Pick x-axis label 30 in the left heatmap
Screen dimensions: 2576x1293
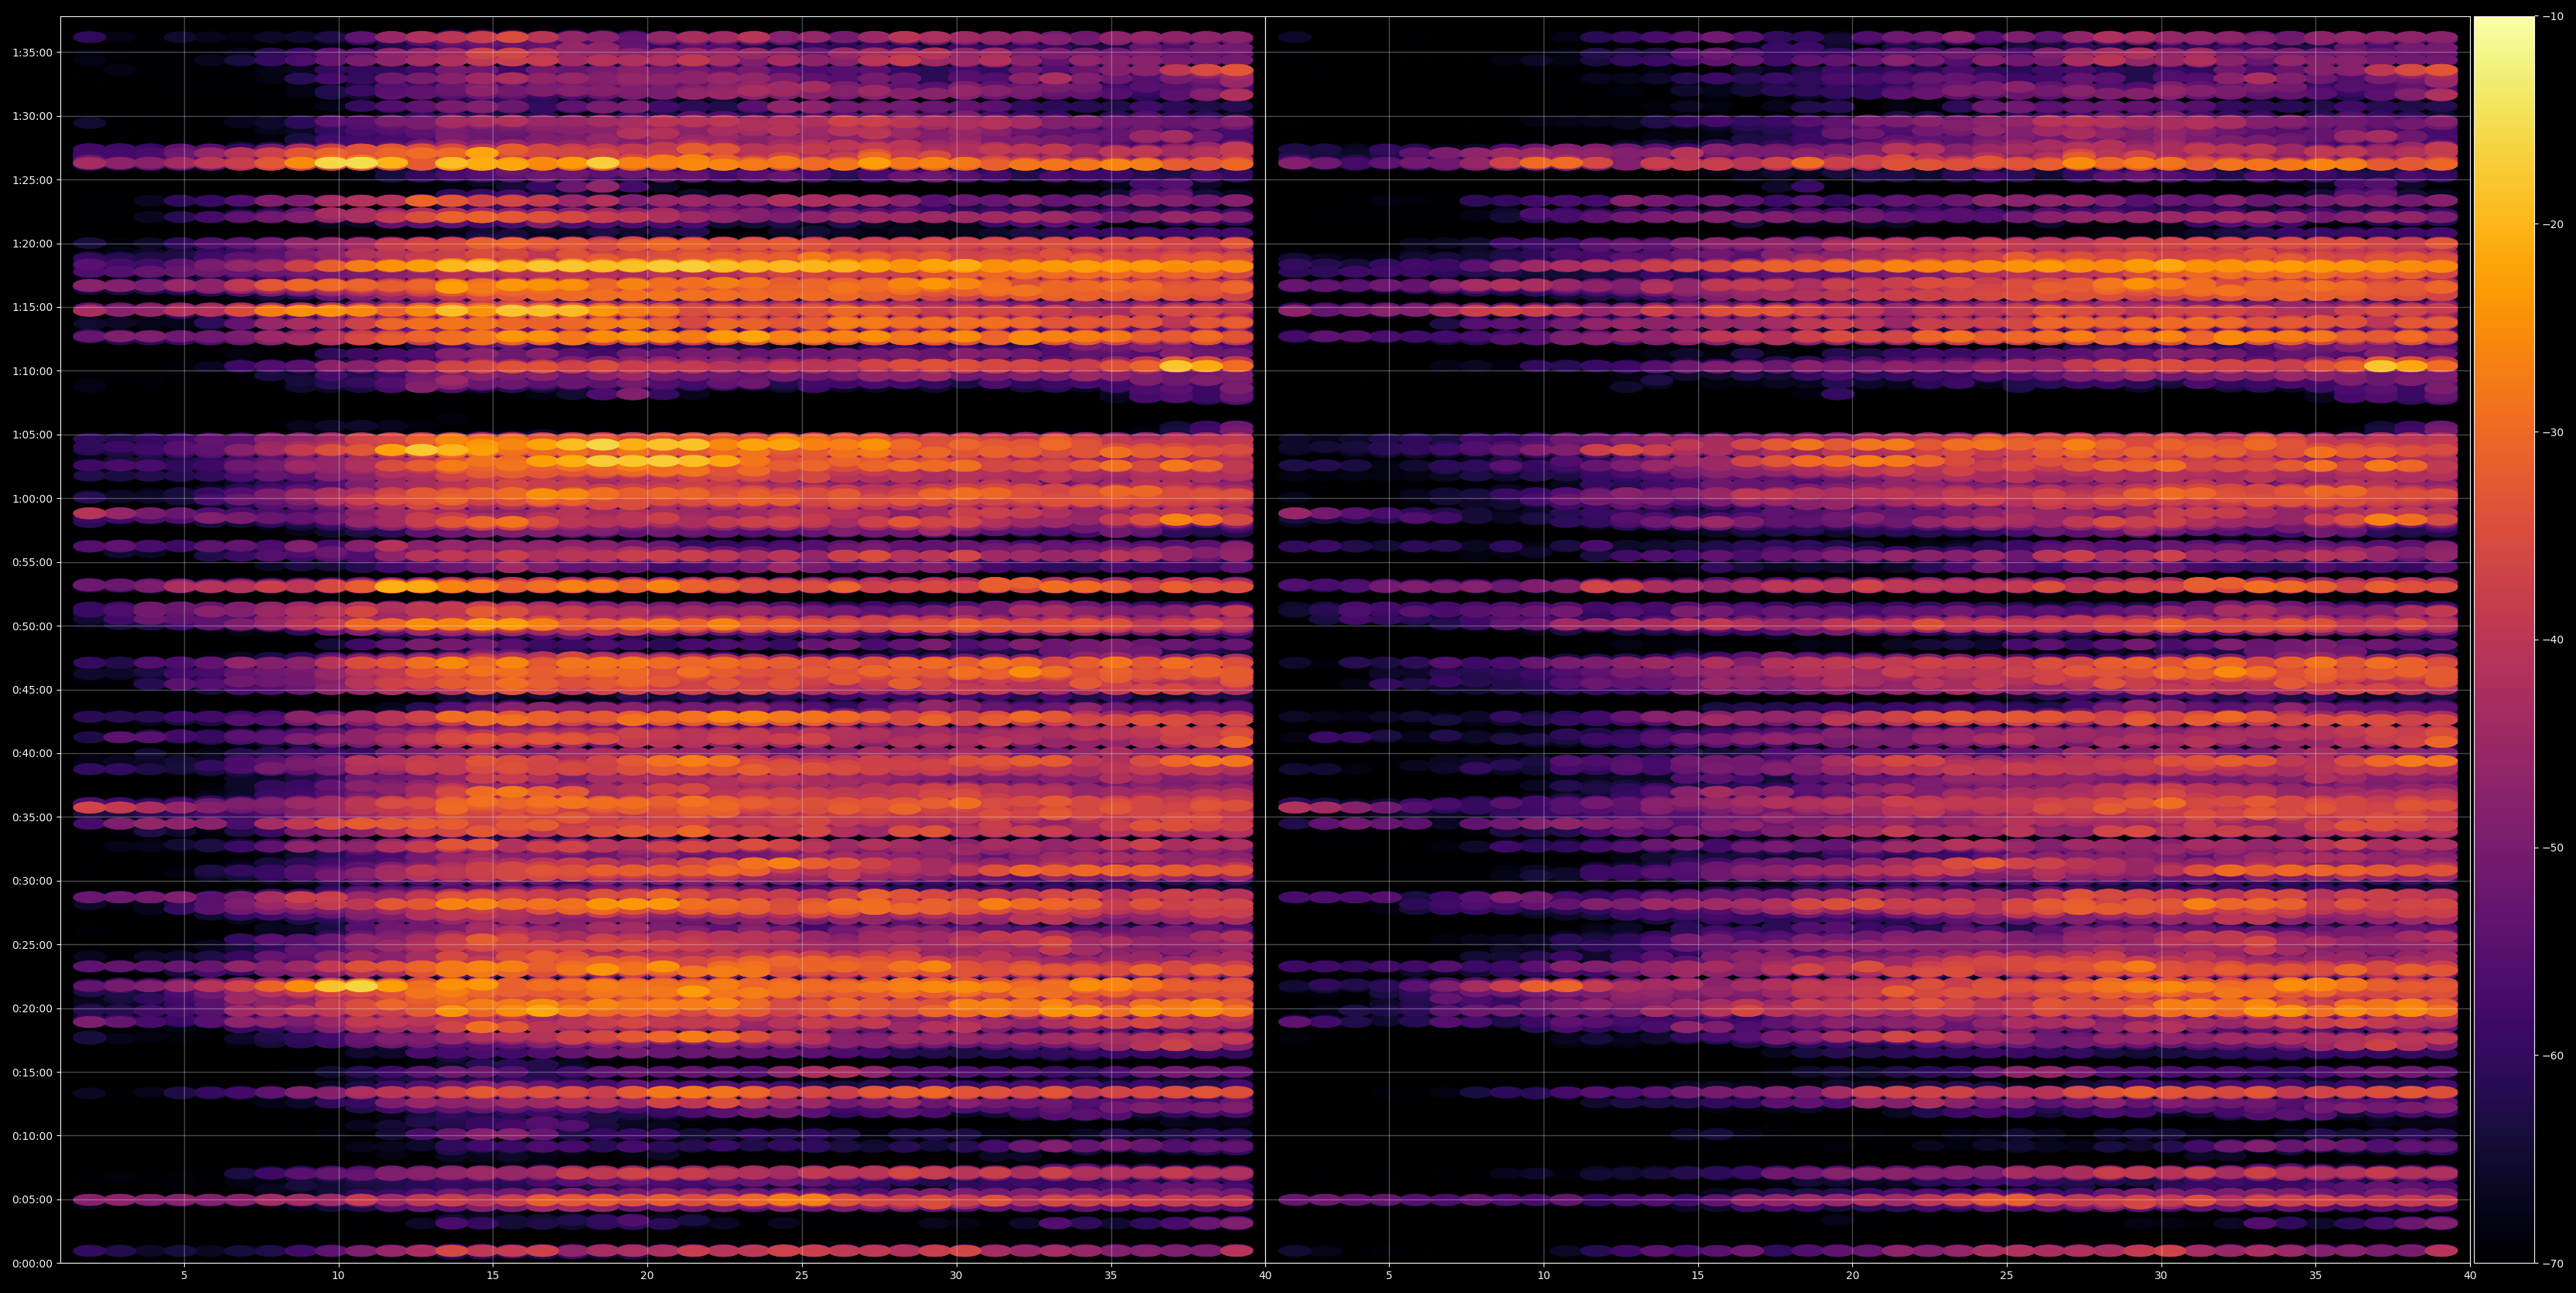click(956, 1276)
